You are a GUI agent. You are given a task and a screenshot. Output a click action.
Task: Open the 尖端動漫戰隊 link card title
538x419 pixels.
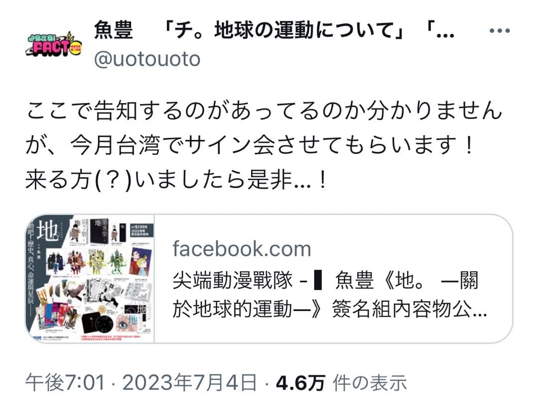point(325,281)
